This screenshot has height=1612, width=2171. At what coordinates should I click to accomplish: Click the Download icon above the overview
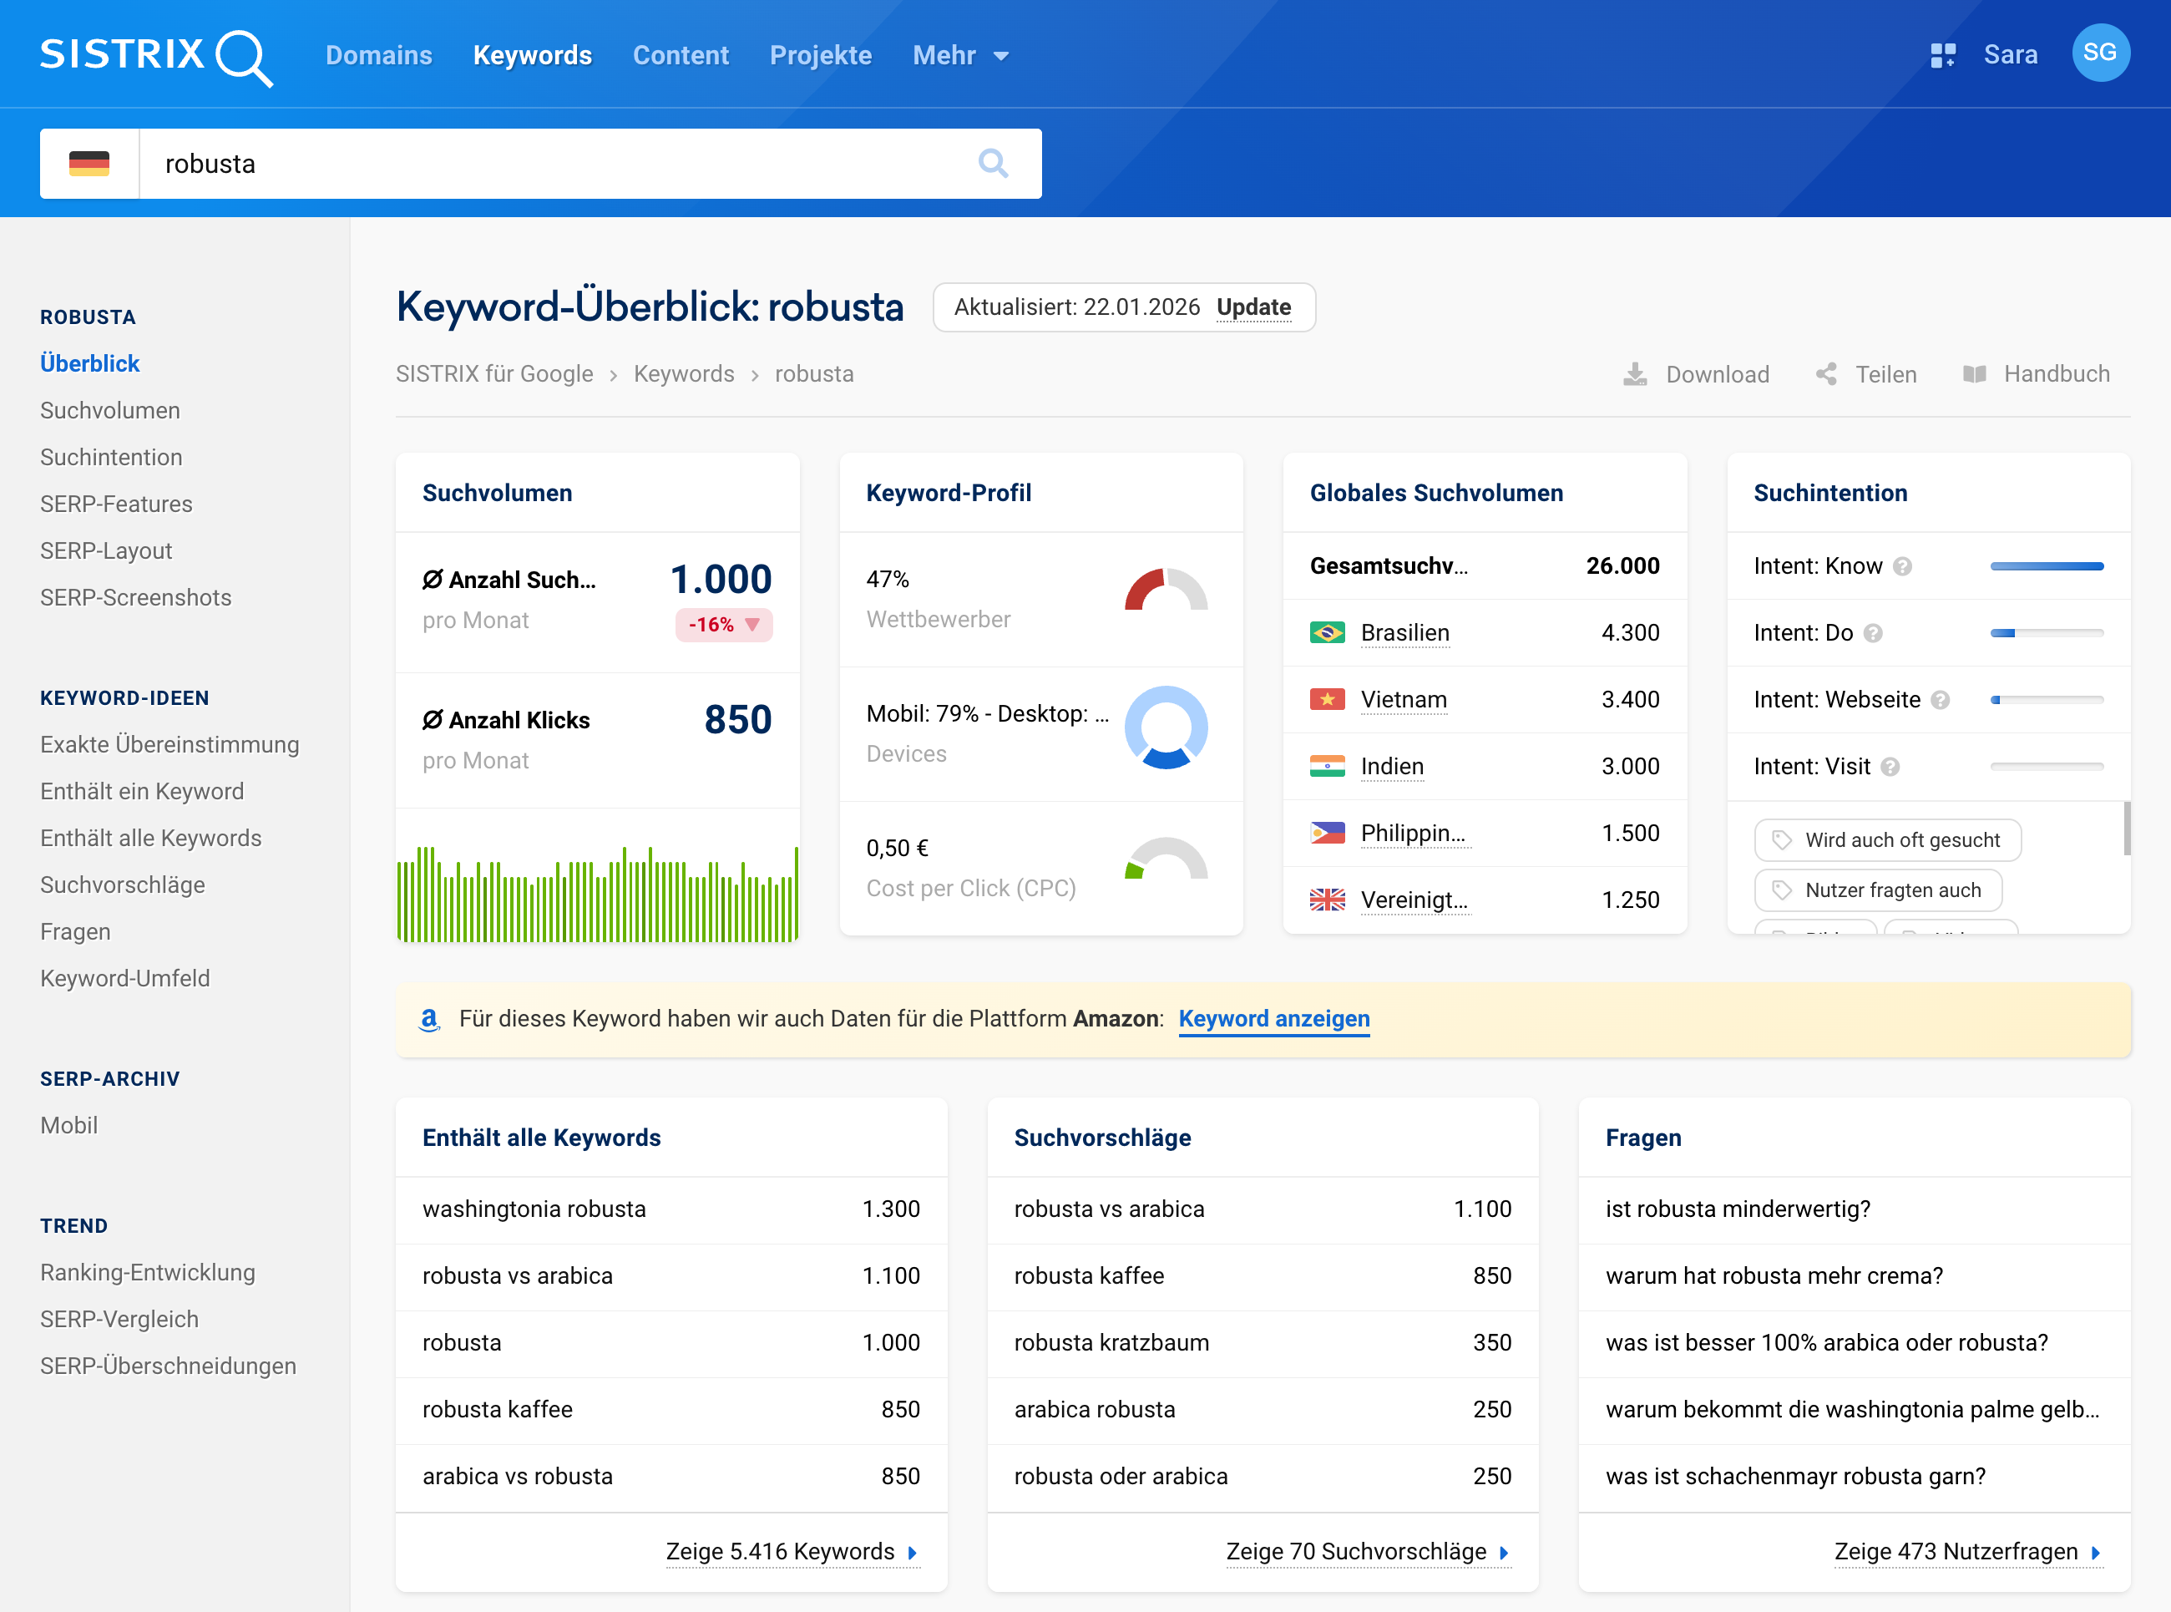click(1635, 373)
